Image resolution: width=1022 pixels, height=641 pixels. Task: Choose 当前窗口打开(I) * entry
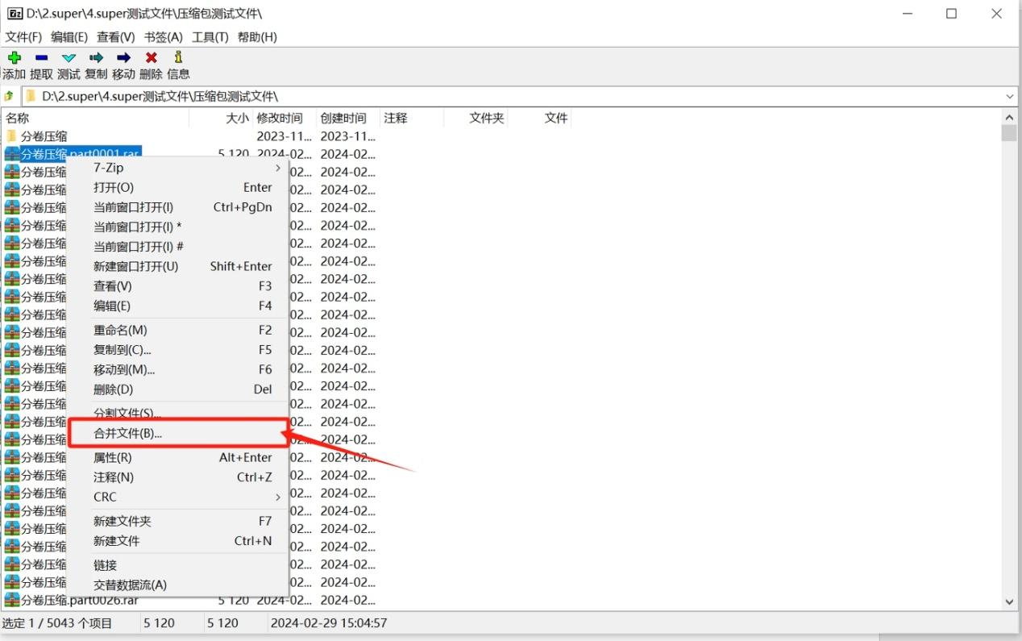tap(178, 227)
